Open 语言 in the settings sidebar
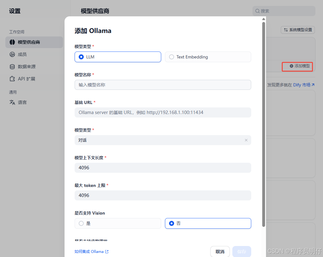This screenshot has height=257, width=323. 34,102
